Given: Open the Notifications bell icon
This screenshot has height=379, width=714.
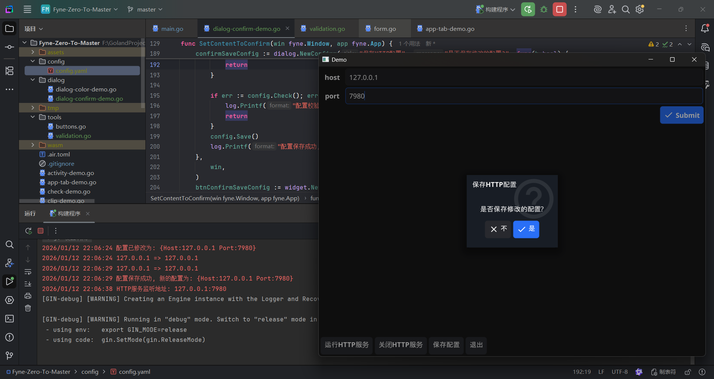Looking at the screenshot, I should click(704, 29).
